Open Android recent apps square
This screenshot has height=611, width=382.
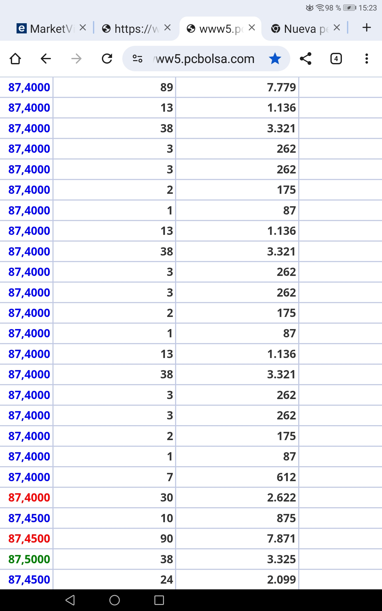point(159,600)
